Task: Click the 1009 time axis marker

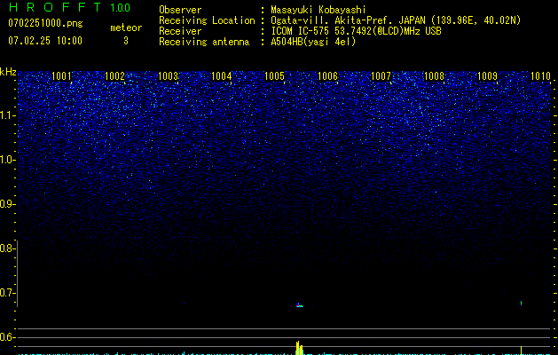Action: [487, 76]
